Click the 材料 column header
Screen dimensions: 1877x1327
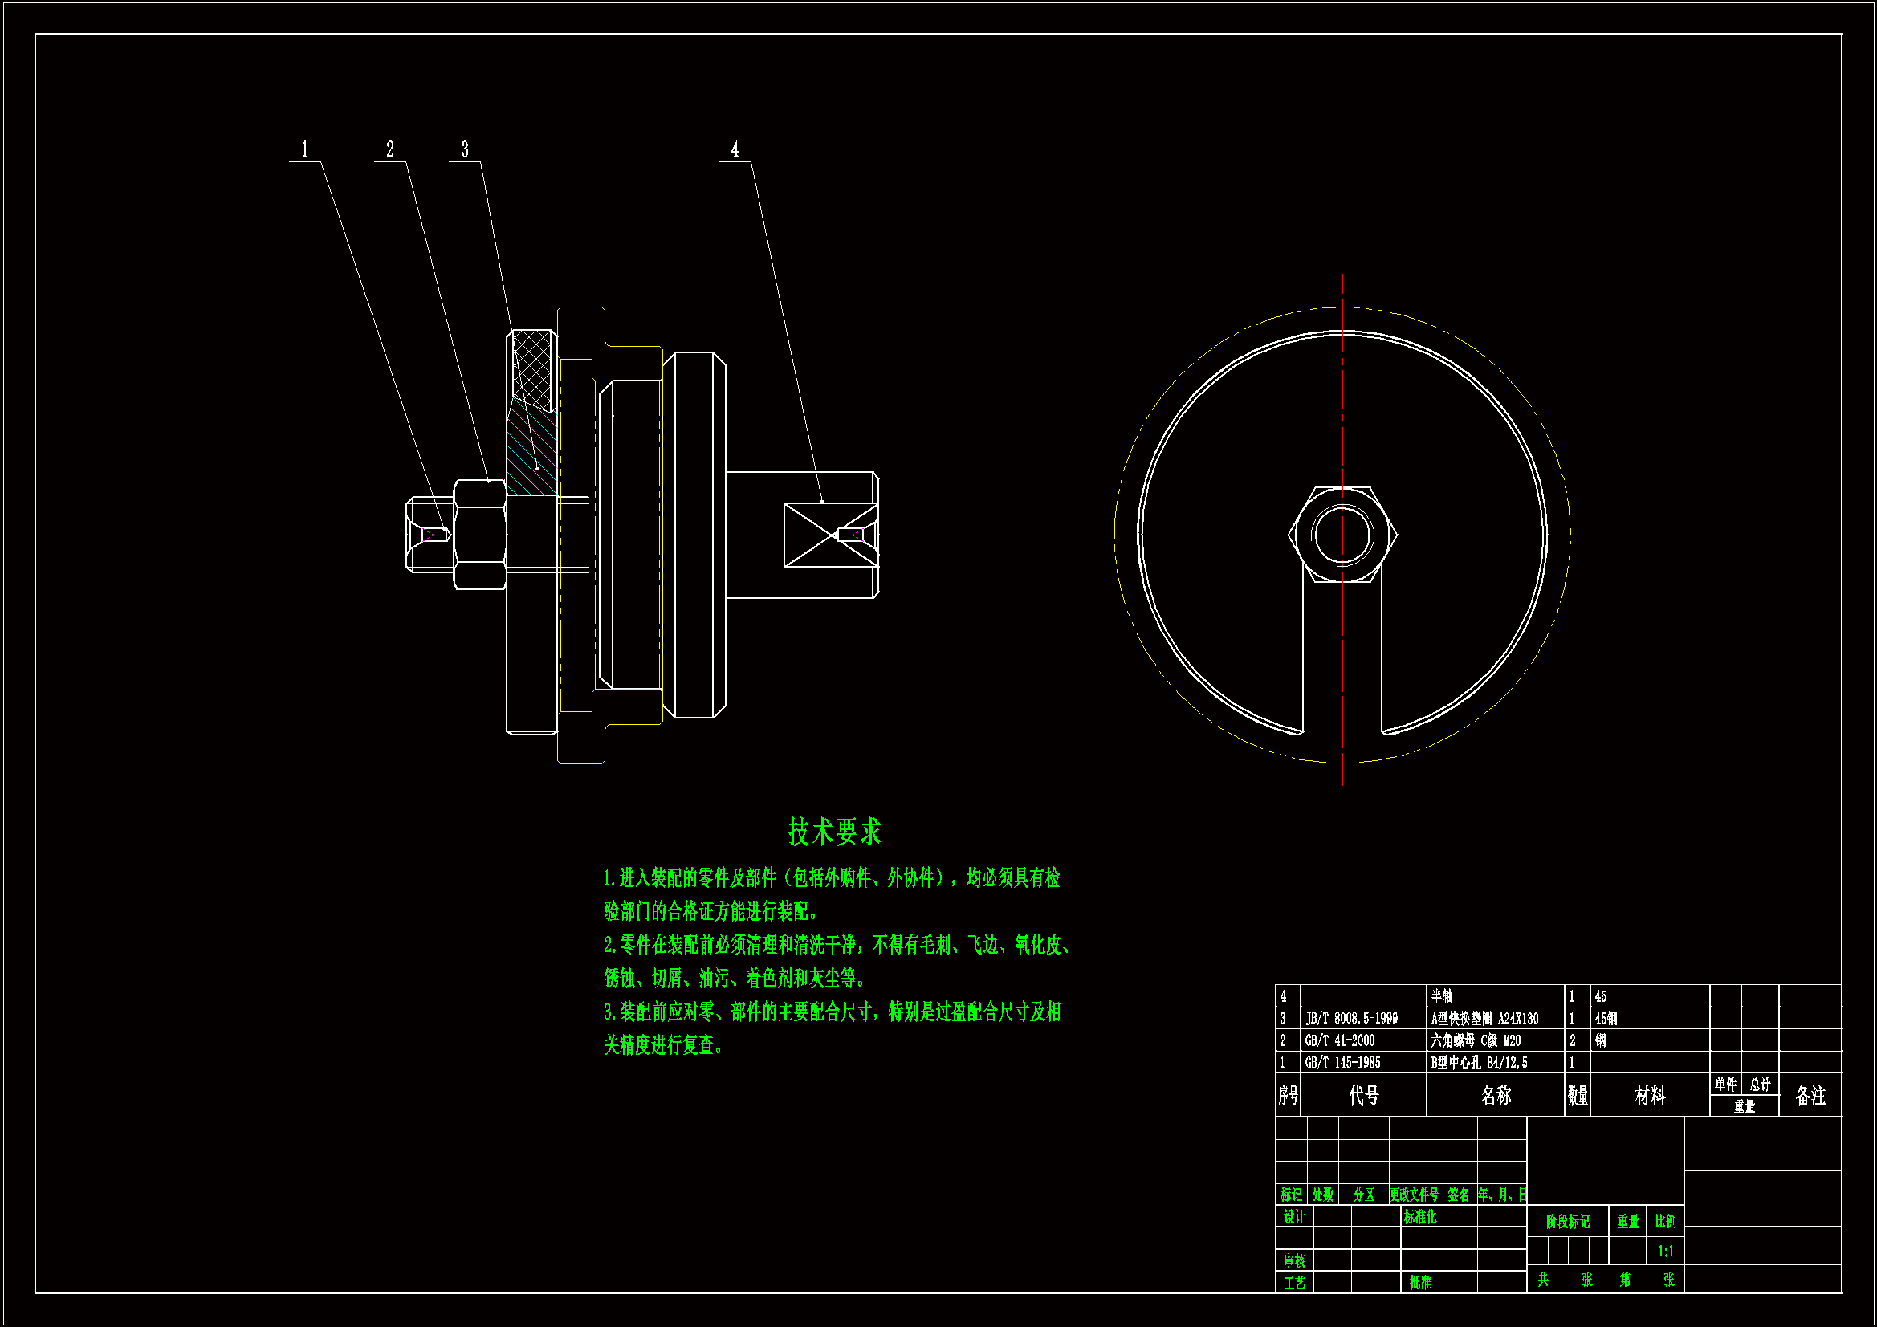coord(1649,1096)
